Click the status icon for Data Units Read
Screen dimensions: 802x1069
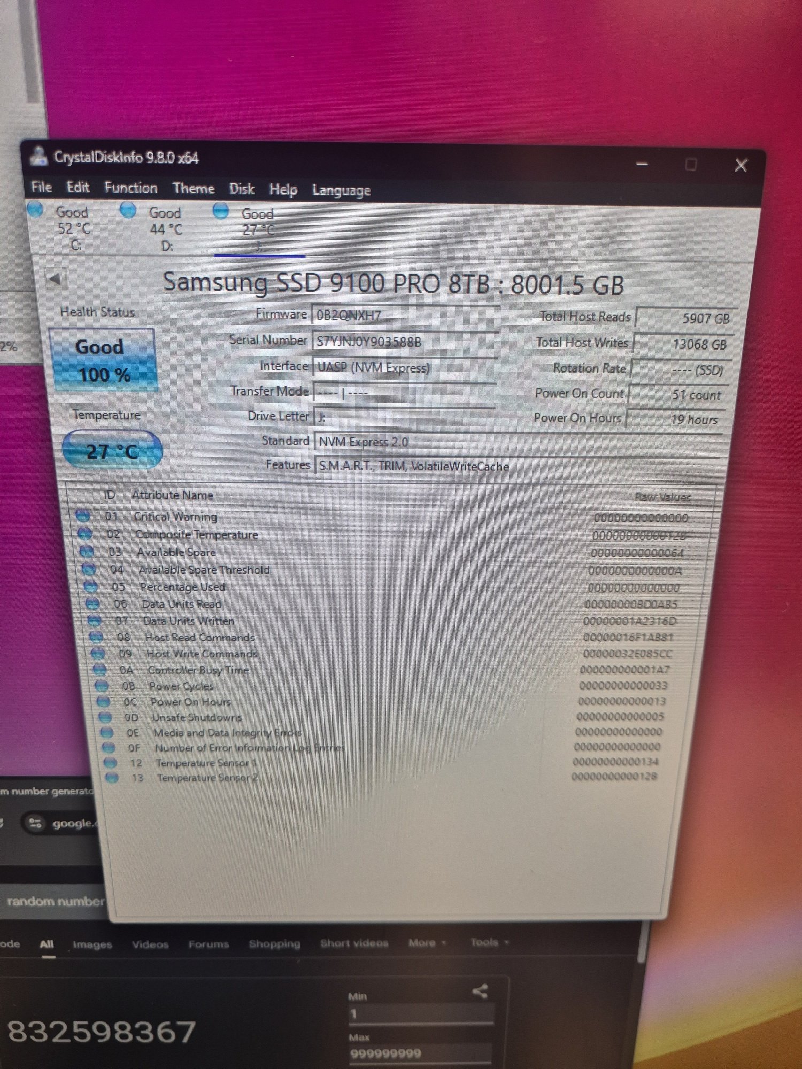[x=92, y=603]
